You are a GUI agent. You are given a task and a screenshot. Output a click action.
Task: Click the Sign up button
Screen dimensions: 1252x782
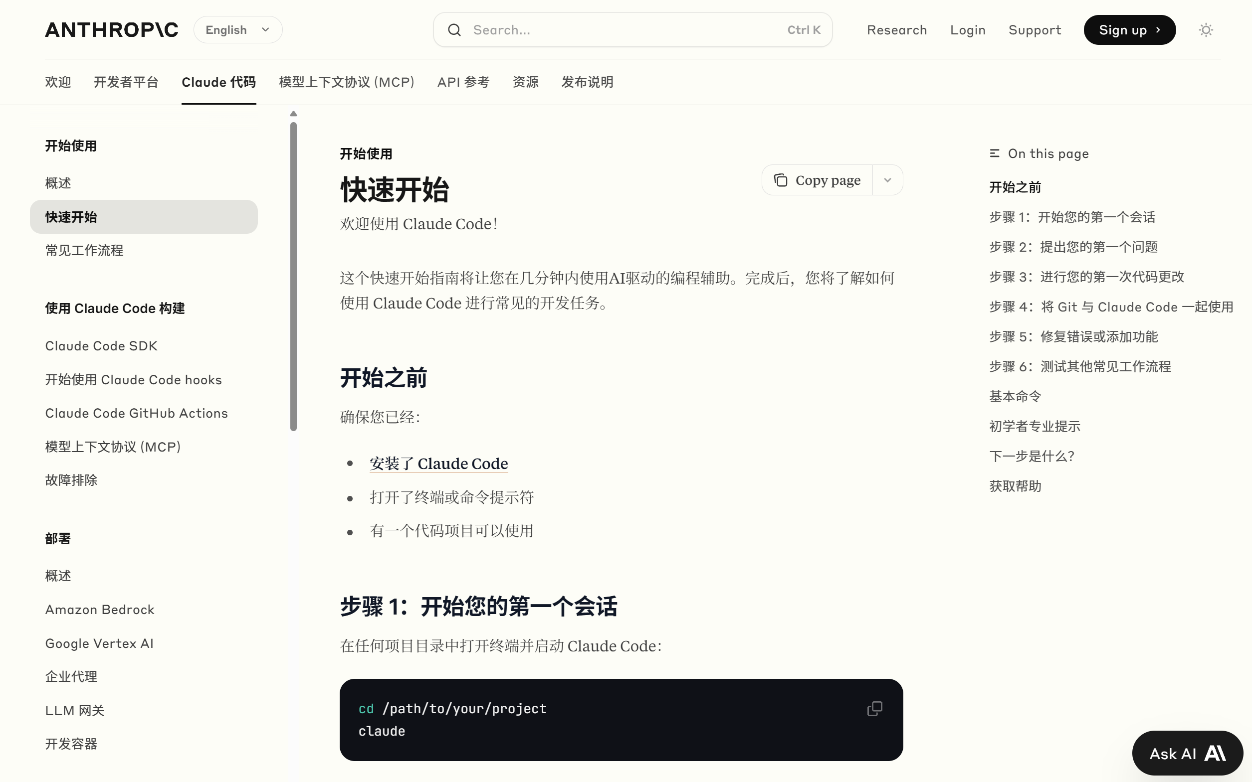click(x=1129, y=30)
